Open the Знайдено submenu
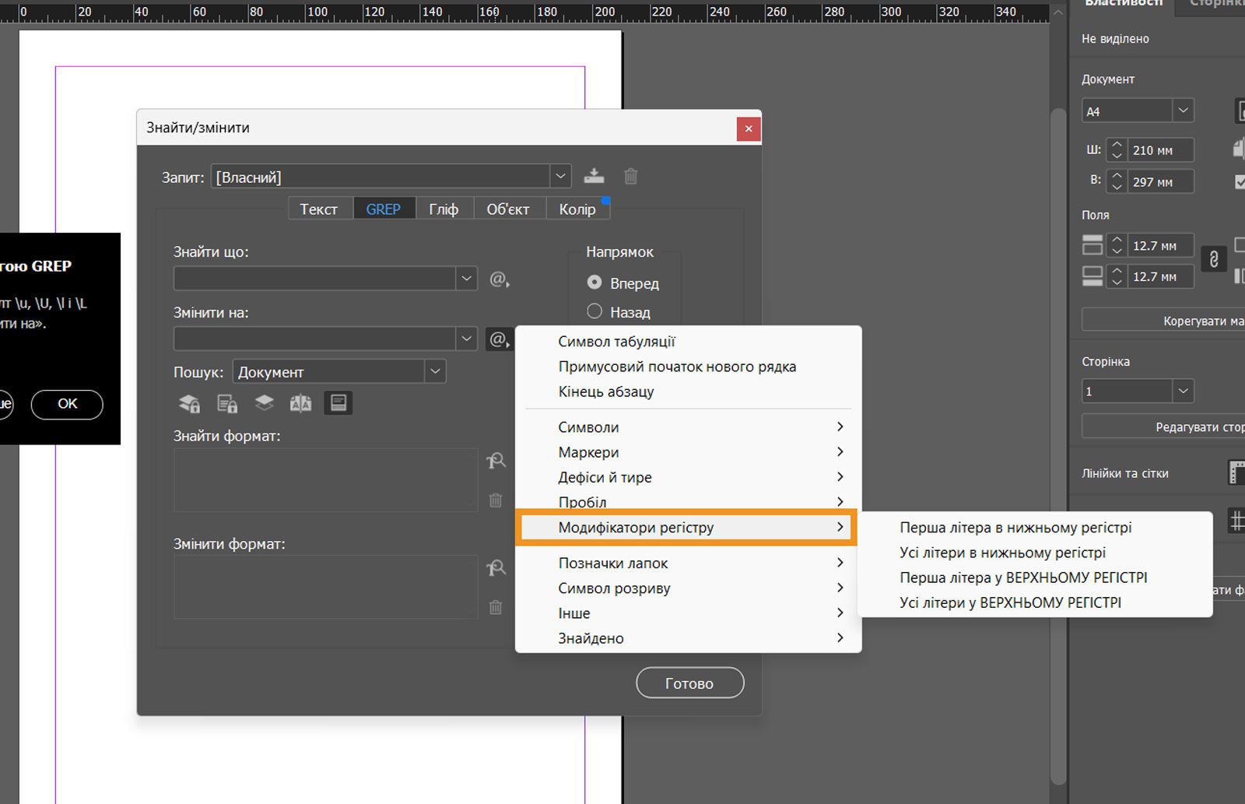The height and width of the screenshot is (804, 1245). click(x=689, y=638)
